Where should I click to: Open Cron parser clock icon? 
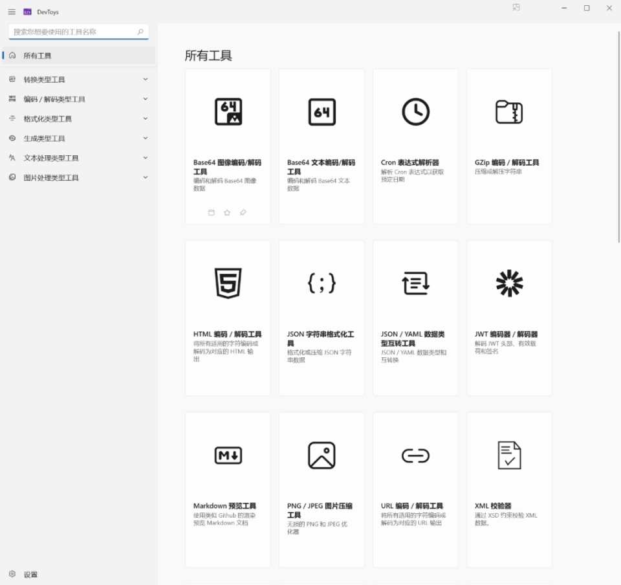pyautogui.click(x=415, y=112)
